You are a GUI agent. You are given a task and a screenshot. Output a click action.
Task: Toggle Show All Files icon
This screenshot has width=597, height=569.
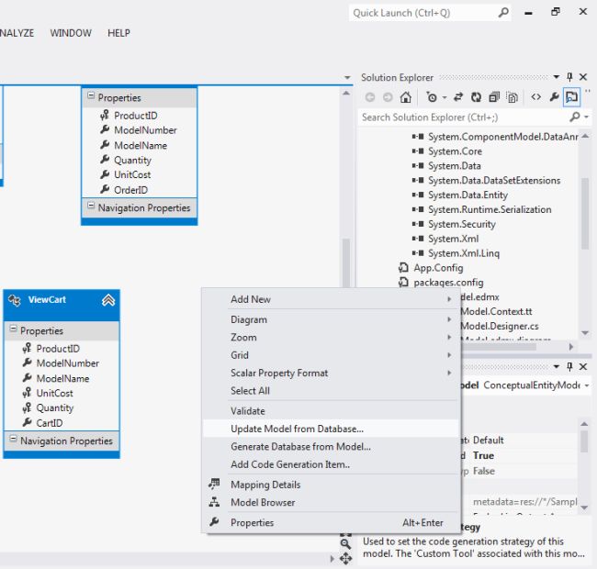513,97
